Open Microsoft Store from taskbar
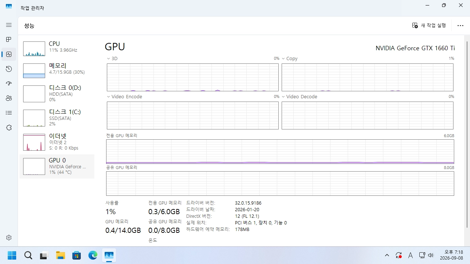 click(x=76, y=255)
